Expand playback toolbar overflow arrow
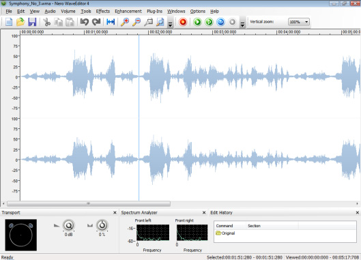 pos(242,24)
